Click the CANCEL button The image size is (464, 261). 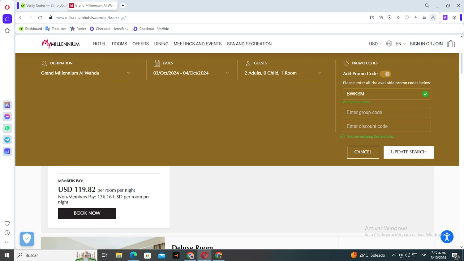(x=363, y=152)
